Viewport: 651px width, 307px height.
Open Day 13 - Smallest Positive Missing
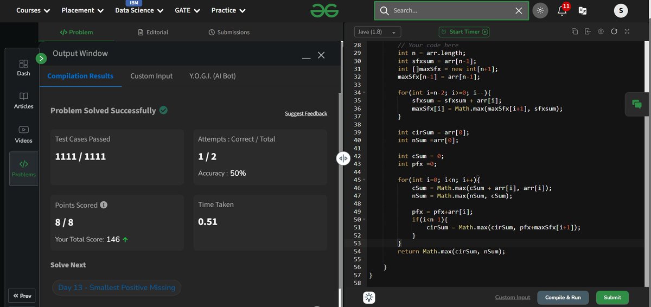(117, 287)
